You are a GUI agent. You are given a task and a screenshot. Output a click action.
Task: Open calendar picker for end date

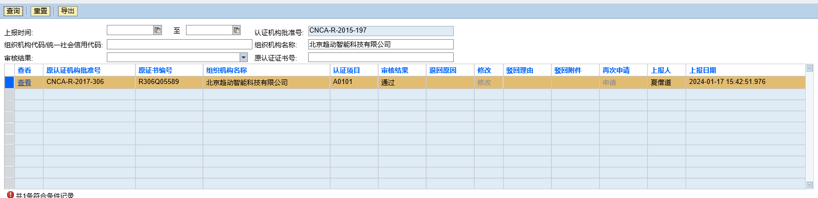[237, 31]
